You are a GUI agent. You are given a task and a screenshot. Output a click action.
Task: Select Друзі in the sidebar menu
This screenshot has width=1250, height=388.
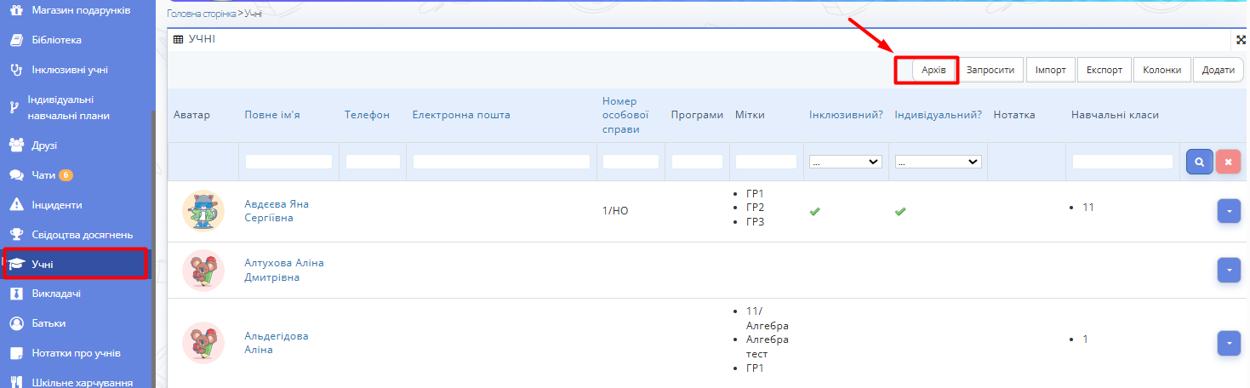[44, 145]
